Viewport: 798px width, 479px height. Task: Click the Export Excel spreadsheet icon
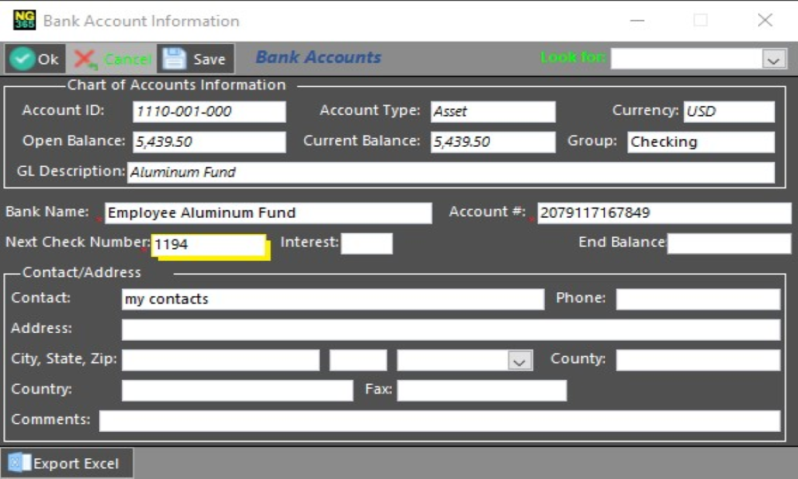coord(19,463)
